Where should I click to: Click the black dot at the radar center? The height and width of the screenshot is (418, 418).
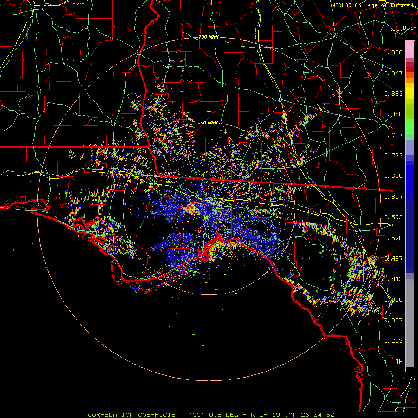(x=209, y=208)
